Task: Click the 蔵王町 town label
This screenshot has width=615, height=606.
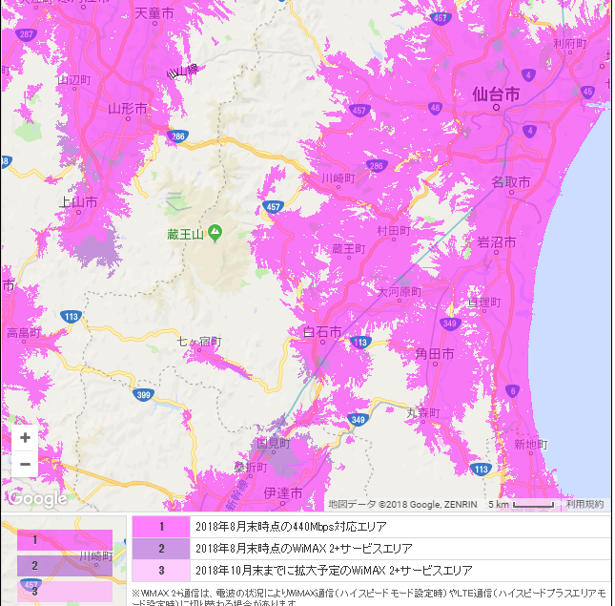Action: [349, 249]
